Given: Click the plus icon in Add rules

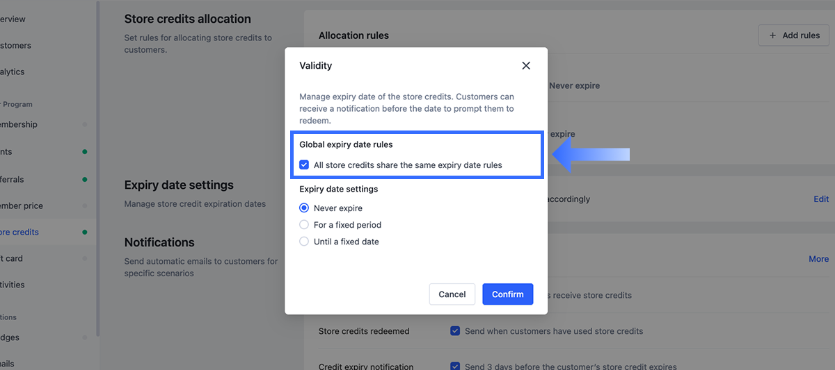Looking at the screenshot, I should (772, 35).
